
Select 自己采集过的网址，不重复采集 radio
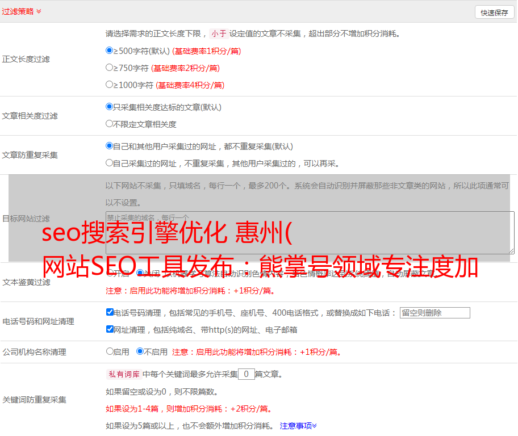pyautogui.click(x=109, y=162)
